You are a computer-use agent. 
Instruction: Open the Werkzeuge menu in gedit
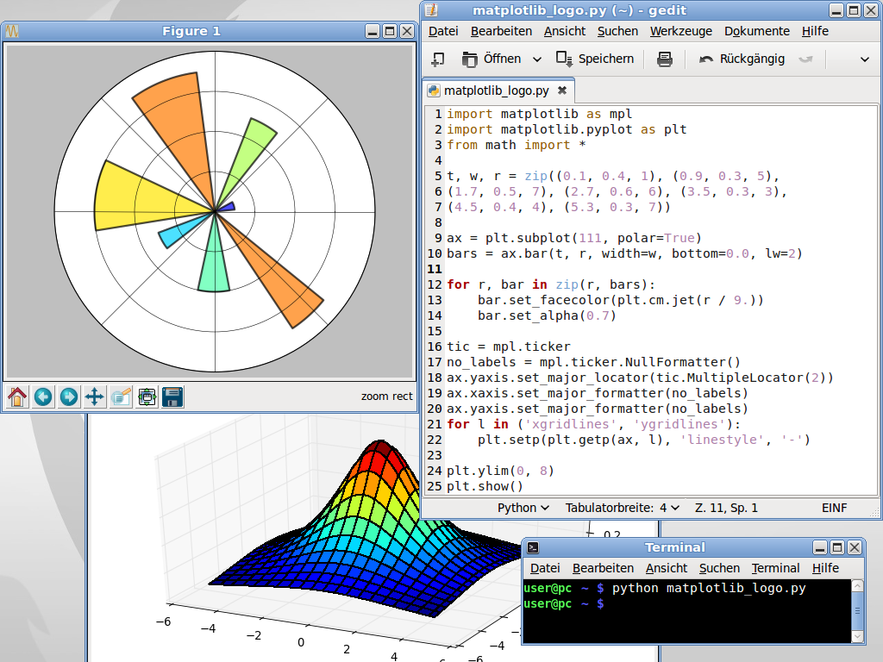[680, 31]
